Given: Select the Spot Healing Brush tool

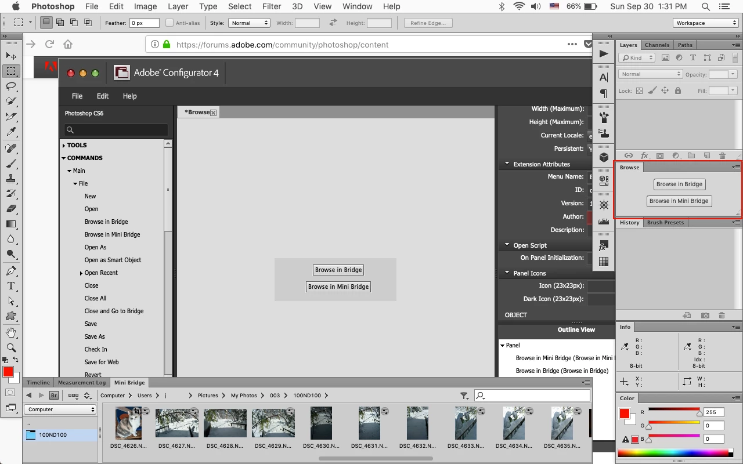Looking at the screenshot, I should (x=11, y=148).
